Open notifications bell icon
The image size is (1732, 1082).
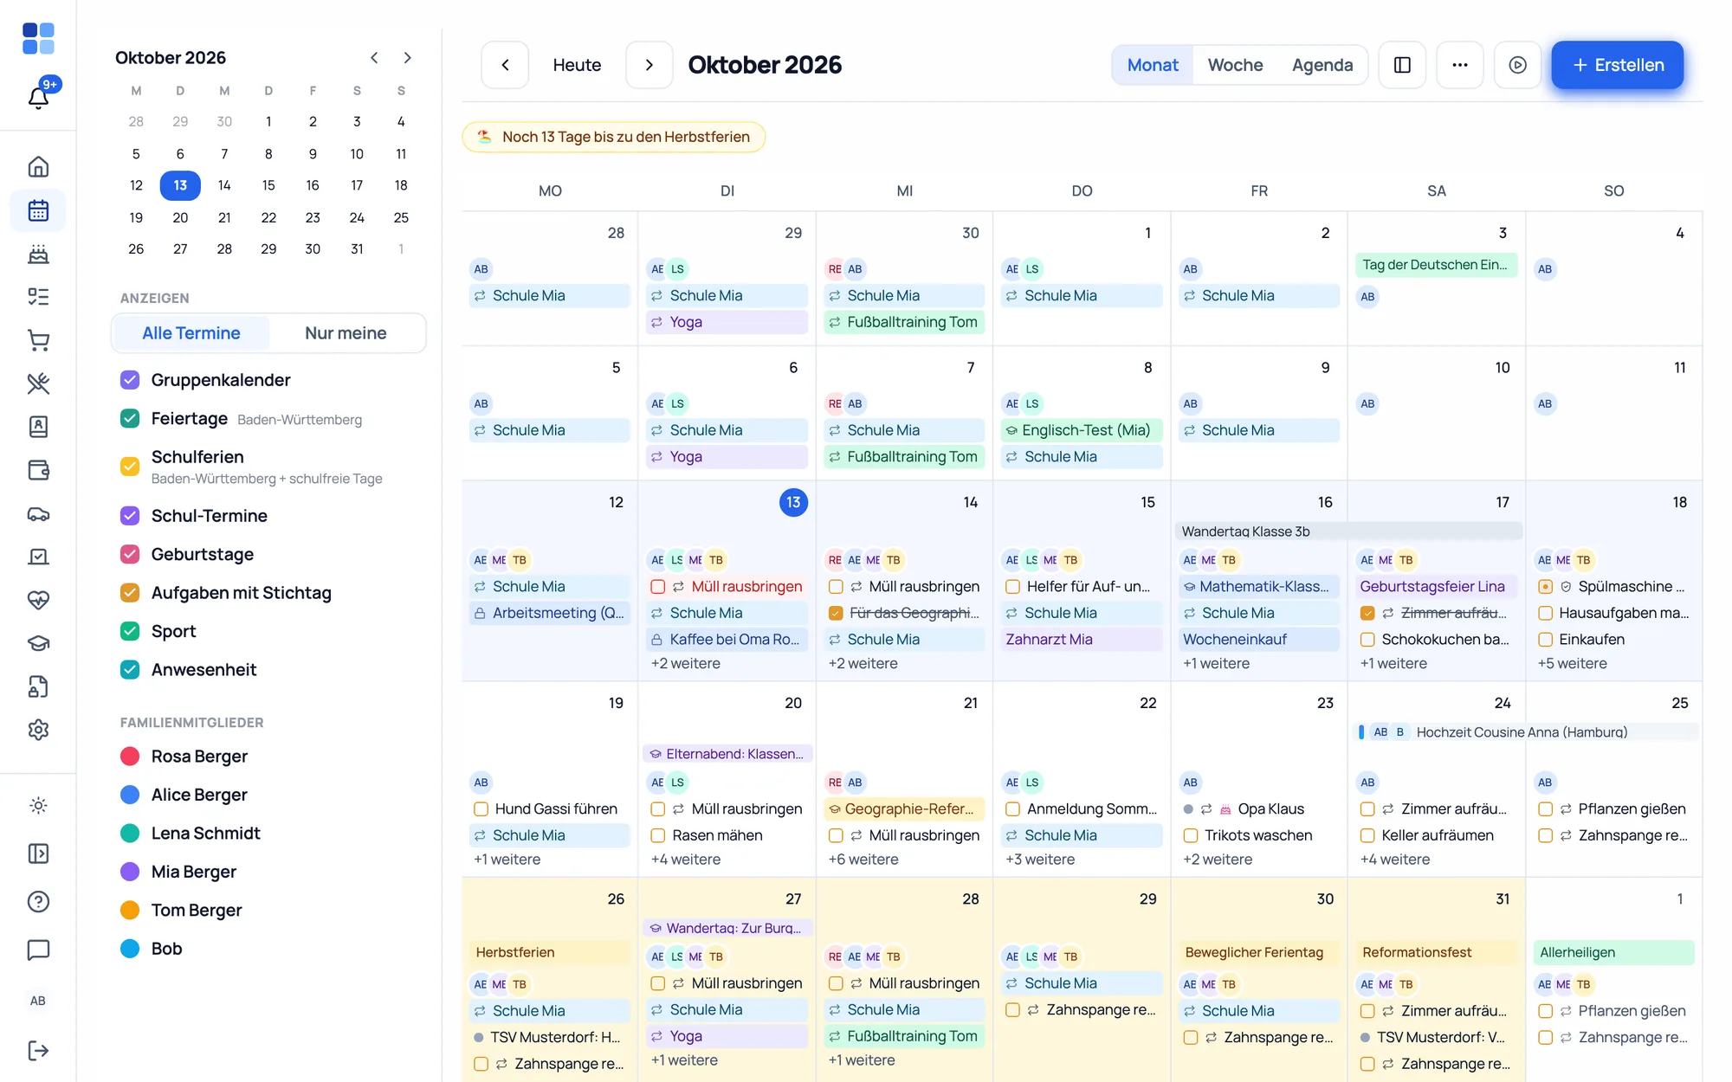(38, 97)
